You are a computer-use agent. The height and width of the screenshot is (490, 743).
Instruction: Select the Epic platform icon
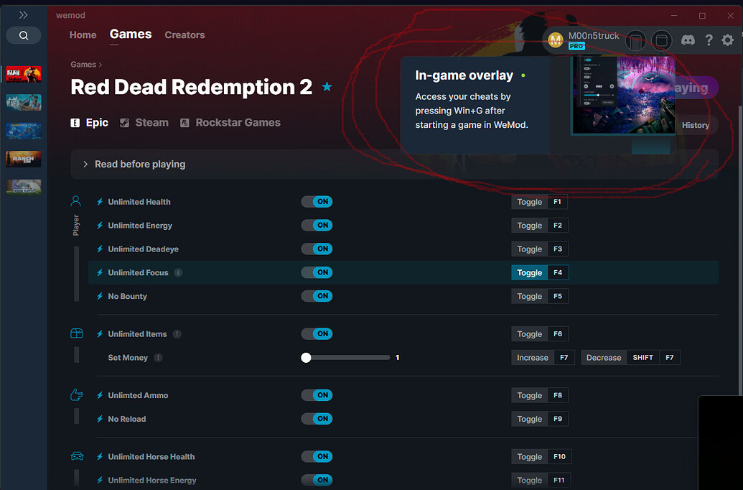76,122
